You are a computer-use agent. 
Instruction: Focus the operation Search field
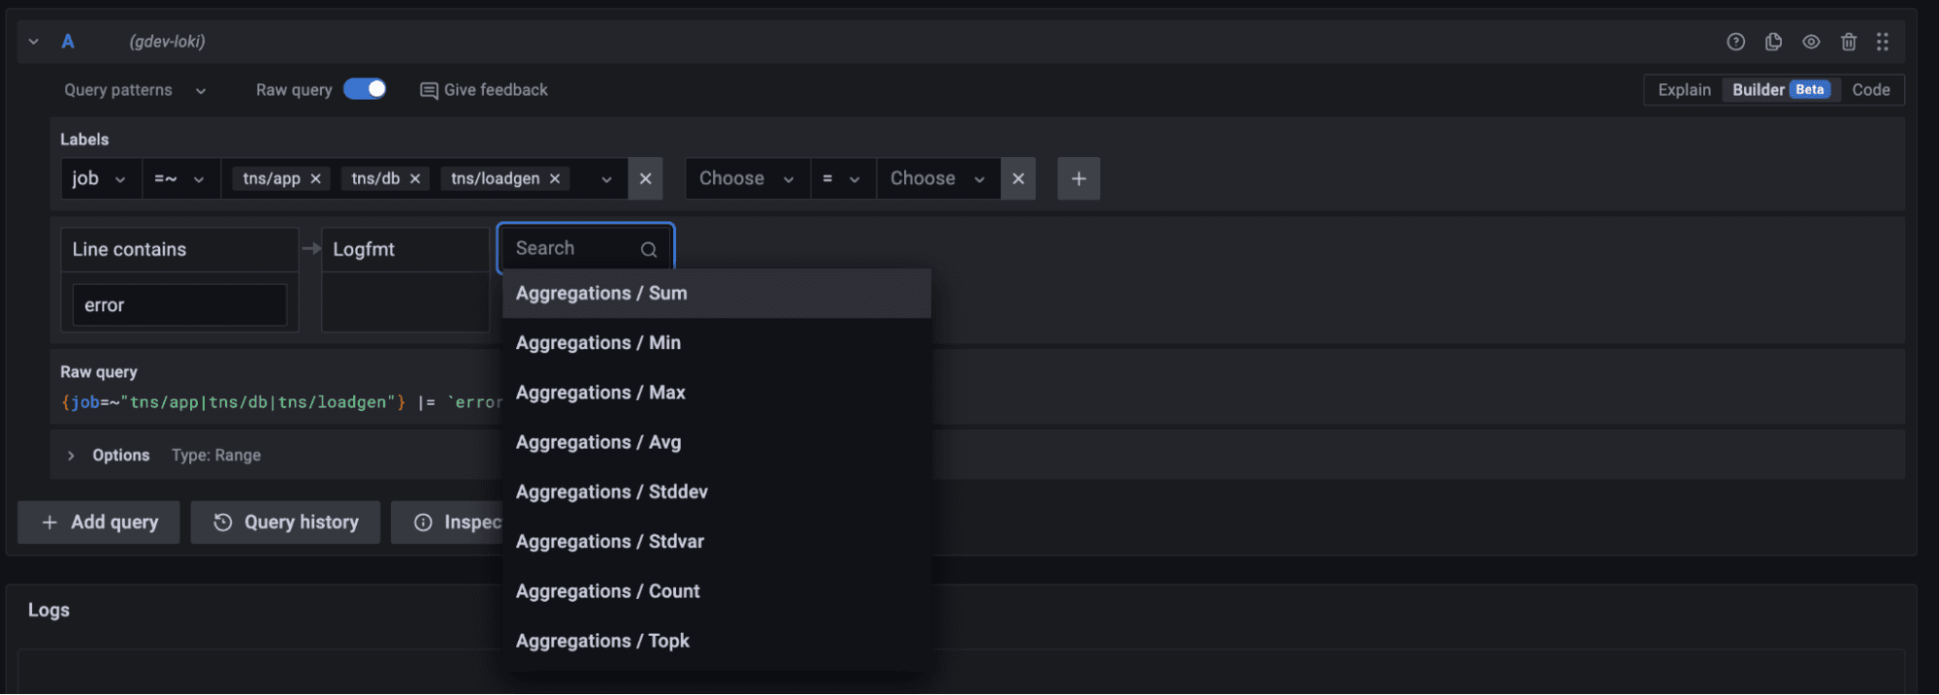click(576, 249)
